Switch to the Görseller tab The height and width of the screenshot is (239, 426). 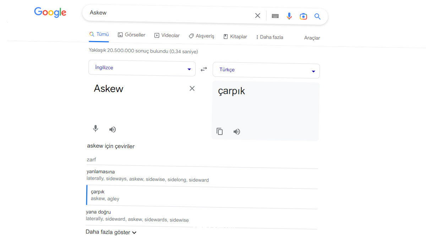(x=131, y=35)
